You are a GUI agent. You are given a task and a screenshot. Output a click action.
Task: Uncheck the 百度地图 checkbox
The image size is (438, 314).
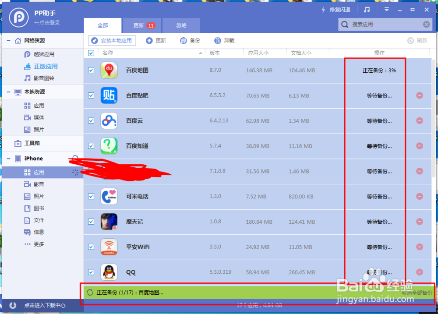(x=91, y=70)
